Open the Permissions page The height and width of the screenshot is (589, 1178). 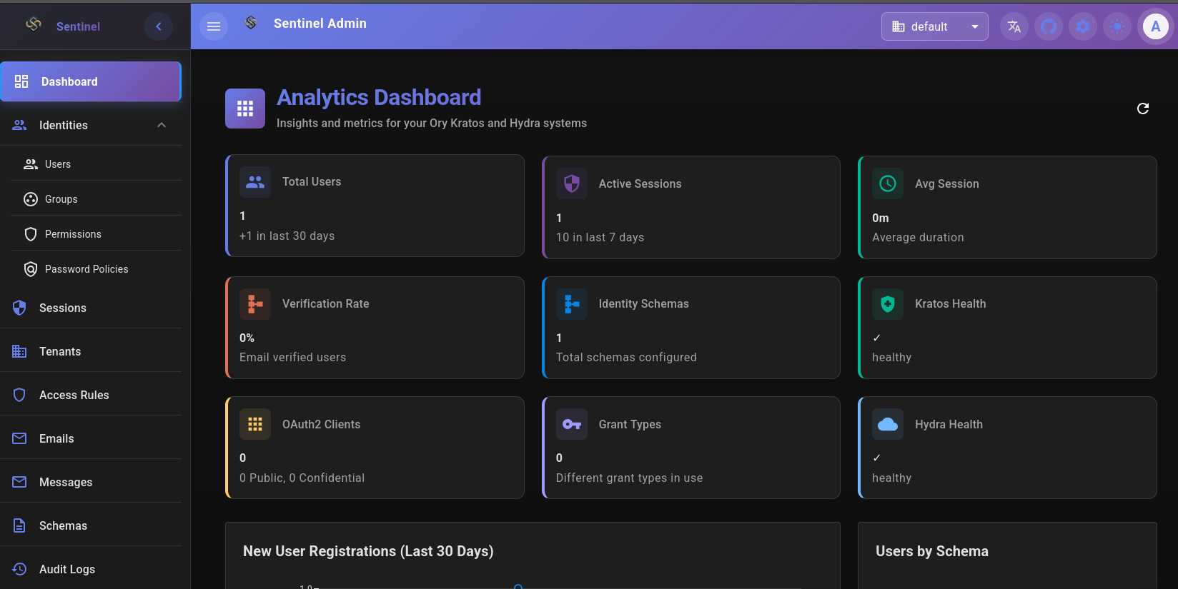[x=96, y=234]
